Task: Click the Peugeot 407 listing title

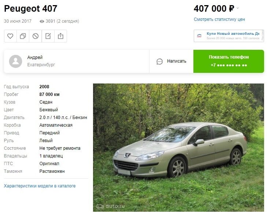Action: tap(31, 8)
